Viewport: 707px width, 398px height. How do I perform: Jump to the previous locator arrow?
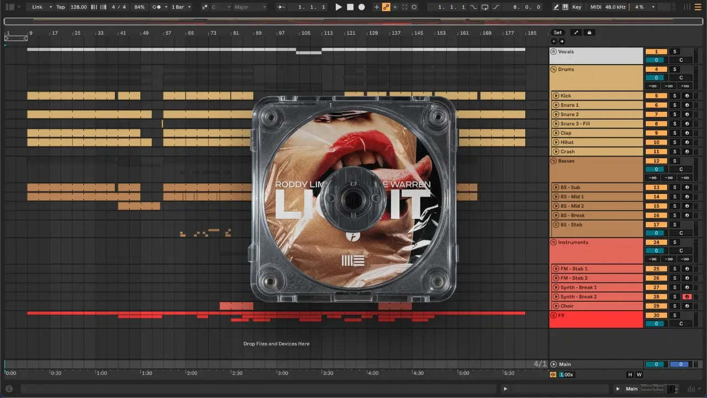(554, 41)
